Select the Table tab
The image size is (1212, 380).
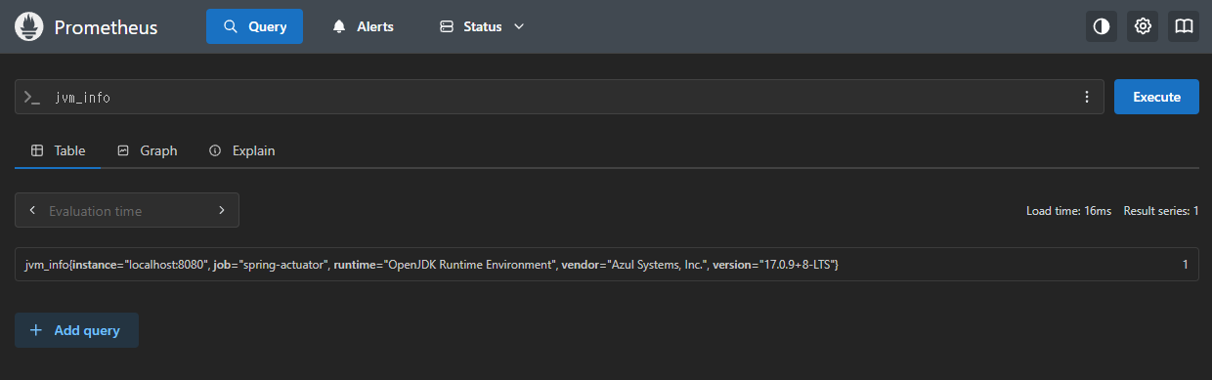click(59, 150)
